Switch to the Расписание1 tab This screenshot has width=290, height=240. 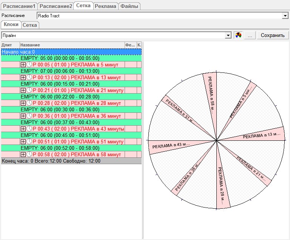pos(19,6)
